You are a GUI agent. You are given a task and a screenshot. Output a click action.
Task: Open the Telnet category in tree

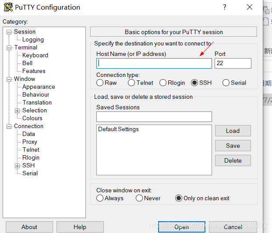(31, 150)
